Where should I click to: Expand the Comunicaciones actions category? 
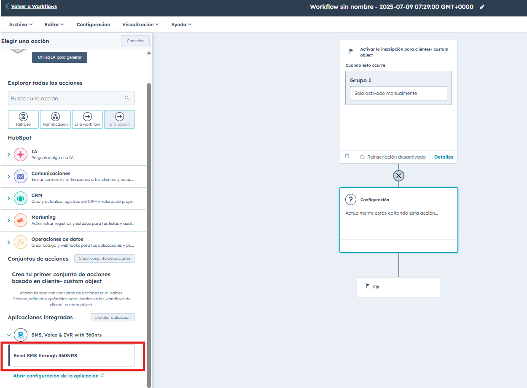coord(8,176)
